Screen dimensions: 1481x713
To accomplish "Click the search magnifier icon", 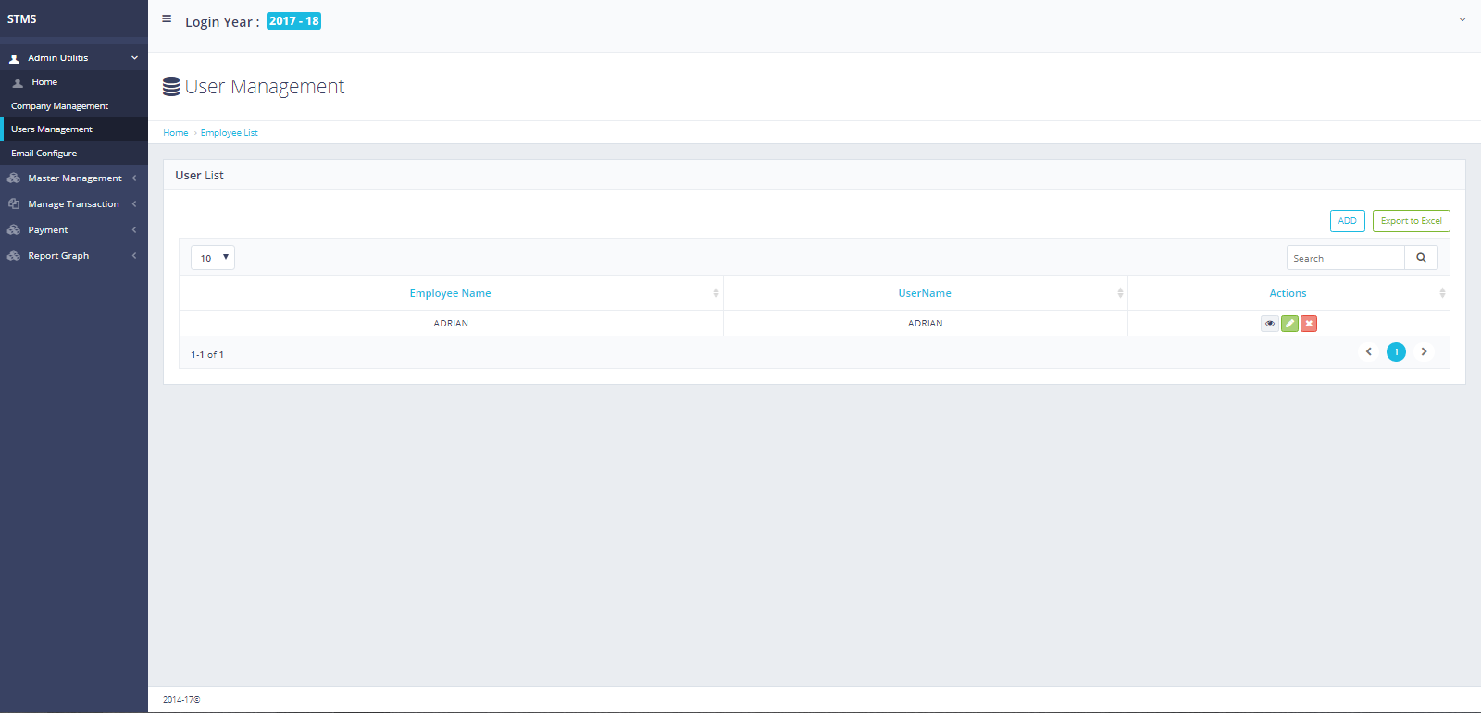I will pyautogui.click(x=1421, y=258).
